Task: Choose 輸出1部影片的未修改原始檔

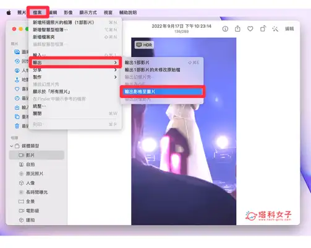Action: [162, 70]
